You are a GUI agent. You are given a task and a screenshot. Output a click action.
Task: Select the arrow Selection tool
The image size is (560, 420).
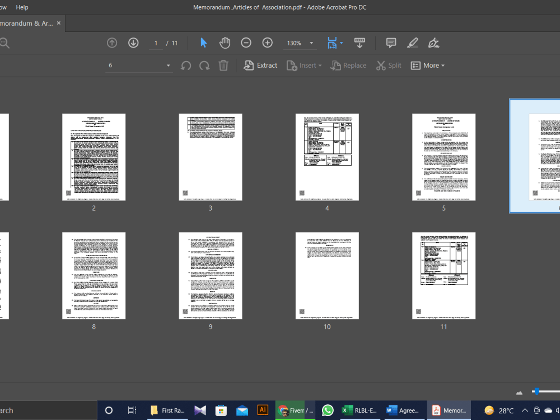pos(204,43)
